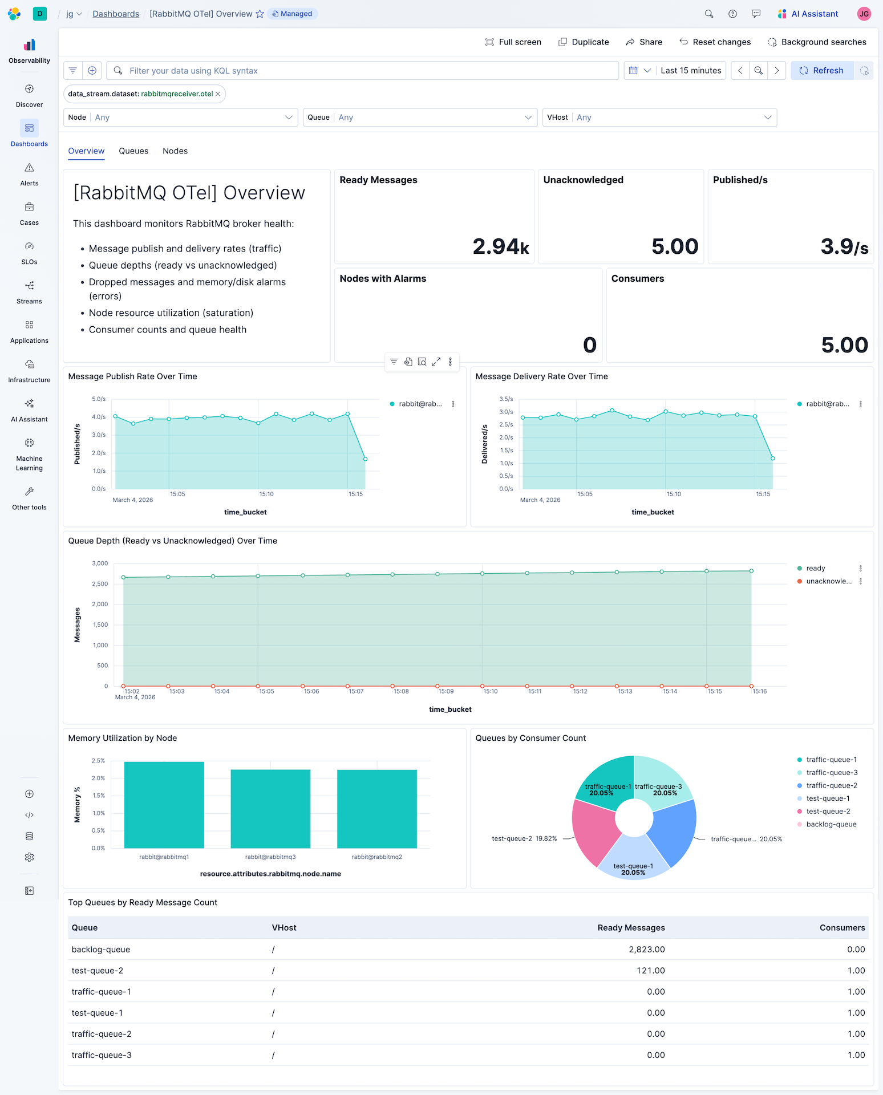Refresh the dashboard data
This screenshot has height=1095, width=883.
tap(822, 71)
